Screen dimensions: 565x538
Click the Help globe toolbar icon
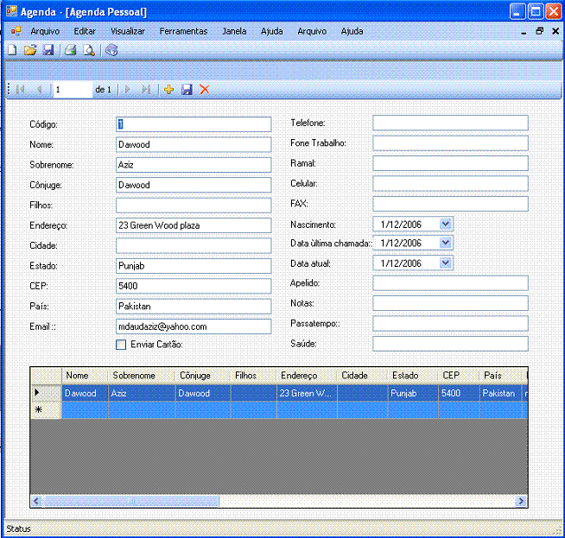tap(111, 50)
